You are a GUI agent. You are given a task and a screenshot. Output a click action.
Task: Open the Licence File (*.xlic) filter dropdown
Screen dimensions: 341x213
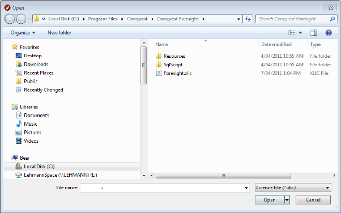[x=293, y=188]
